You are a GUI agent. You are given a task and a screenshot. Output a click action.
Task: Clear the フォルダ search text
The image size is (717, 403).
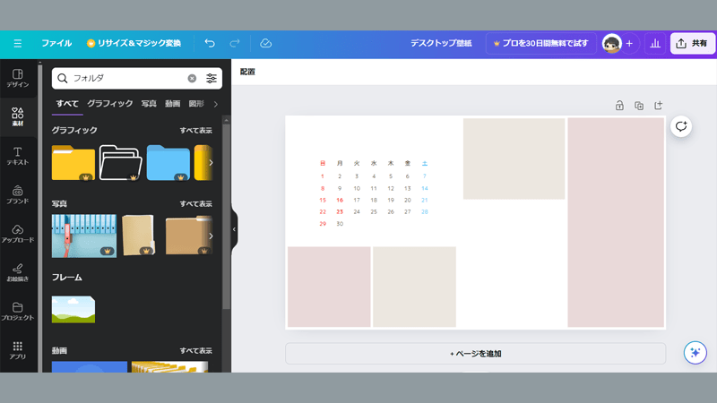192,79
